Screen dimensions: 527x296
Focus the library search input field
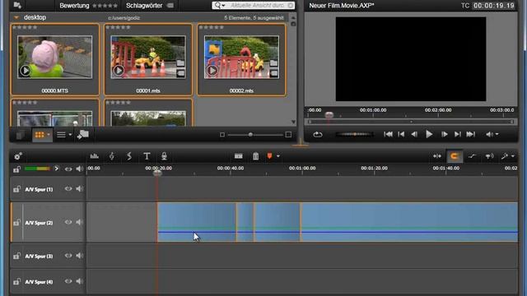pyautogui.click(x=257, y=6)
